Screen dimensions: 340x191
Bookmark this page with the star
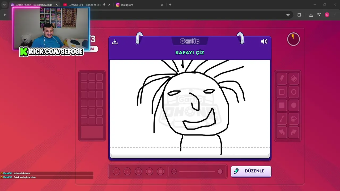click(x=288, y=15)
